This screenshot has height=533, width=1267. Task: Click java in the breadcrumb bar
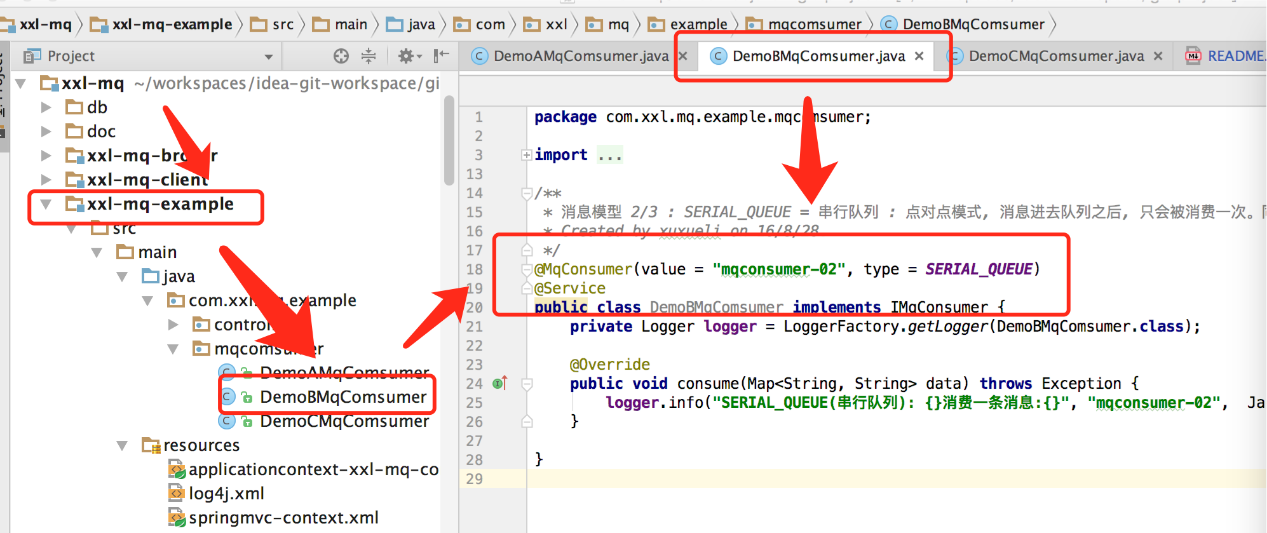(412, 24)
